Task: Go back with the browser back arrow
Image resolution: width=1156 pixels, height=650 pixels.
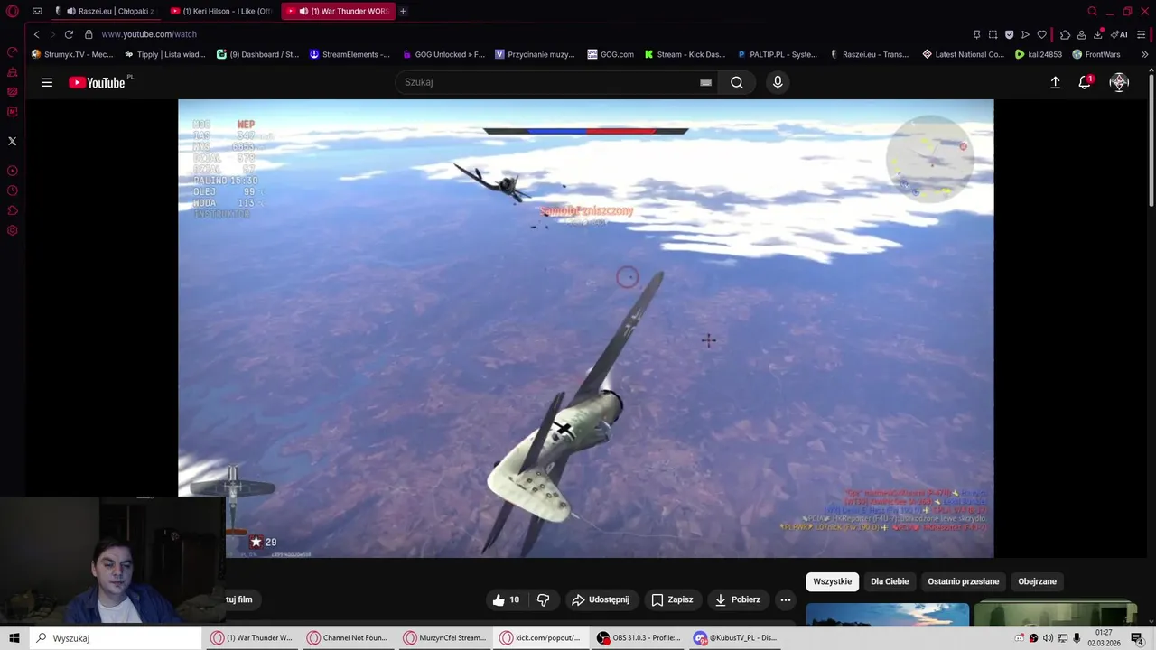Action: pyautogui.click(x=36, y=34)
